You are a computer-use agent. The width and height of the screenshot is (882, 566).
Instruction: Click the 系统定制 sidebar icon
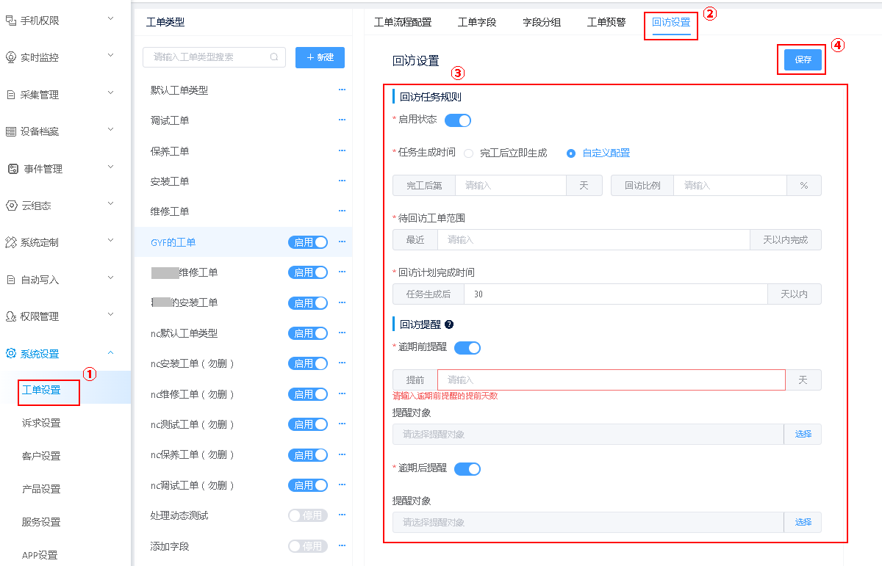click(11, 242)
